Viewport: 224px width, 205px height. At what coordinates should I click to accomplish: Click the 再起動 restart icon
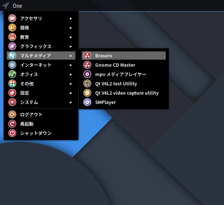[12, 124]
